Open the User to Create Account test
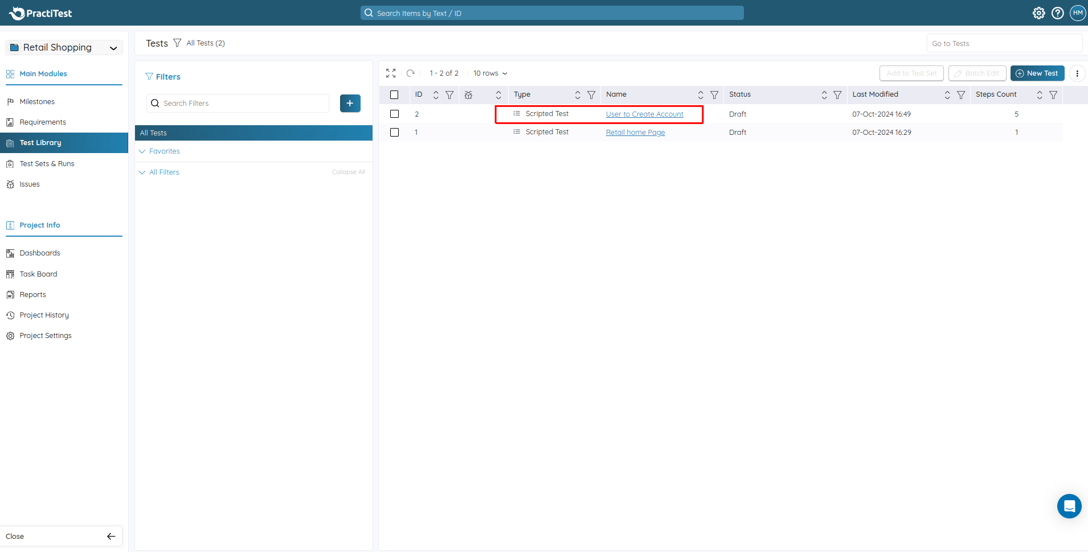Image resolution: width=1088 pixels, height=552 pixels. coord(644,114)
